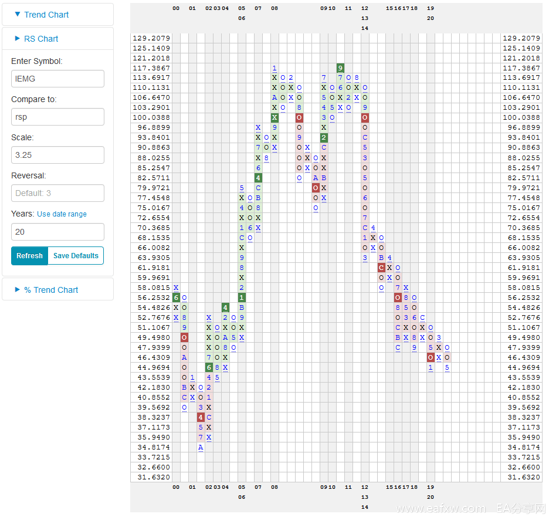Click the Compare to field containing rsp

[x=57, y=117]
